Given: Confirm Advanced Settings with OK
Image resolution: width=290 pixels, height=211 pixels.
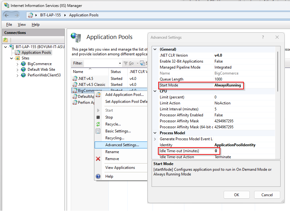Looking at the screenshot, I should coord(237,195).
